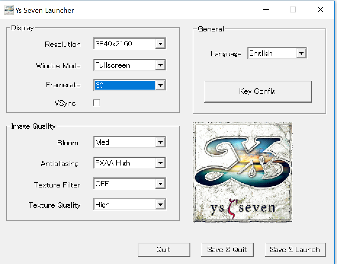
Task: Click the General group heading
Action: [x=211, y=29]
